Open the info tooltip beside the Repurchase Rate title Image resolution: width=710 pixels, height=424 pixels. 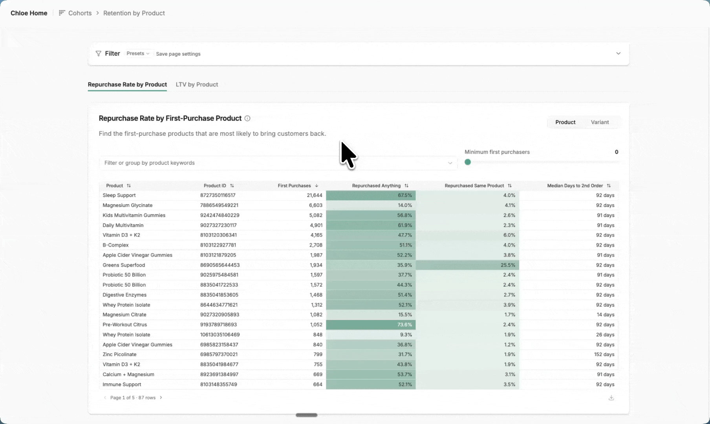pyautogui.click(x=247, y=118)
